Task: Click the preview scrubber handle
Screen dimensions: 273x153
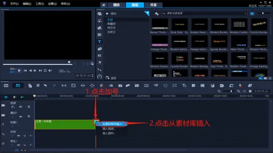Action: (x=69, y=62)
